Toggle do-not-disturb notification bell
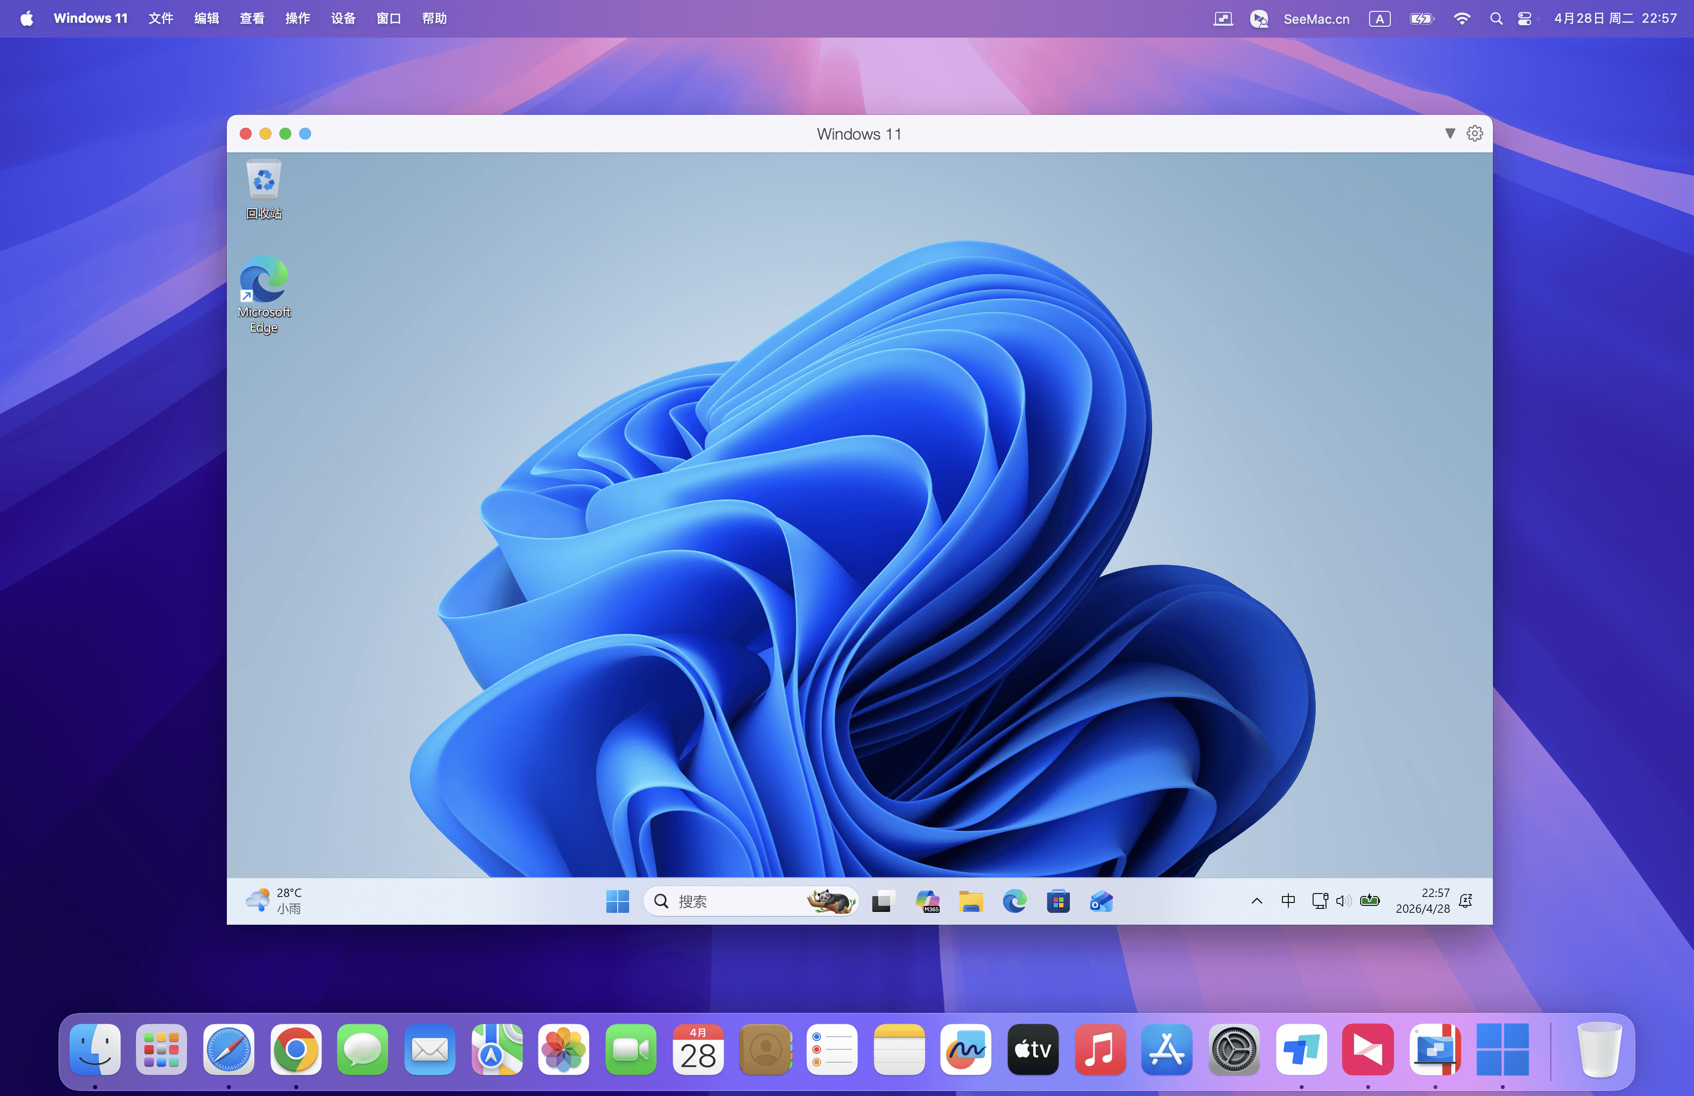Screen dimensions: 1694x1096 [x=1466, y=901]
